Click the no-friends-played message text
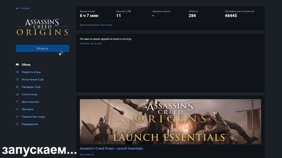The height and width of the screenshot is (158, 282). [x=106, y=39]
